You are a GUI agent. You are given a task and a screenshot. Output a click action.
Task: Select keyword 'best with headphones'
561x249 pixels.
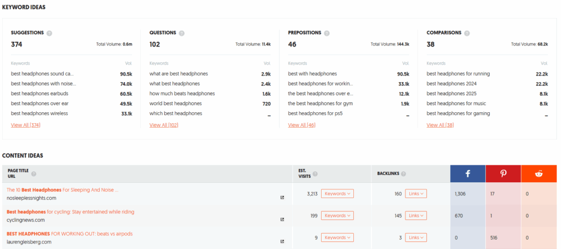[x=312, y=73]
